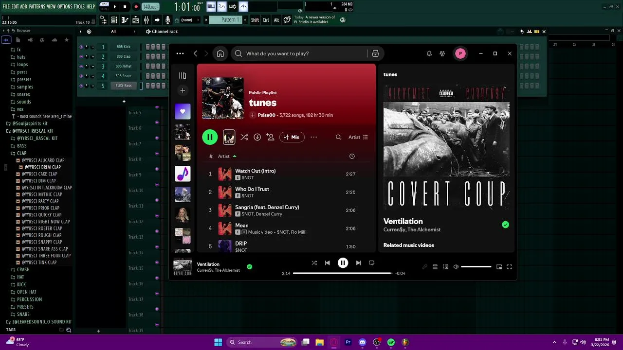Open Spotify three-dots main menu
623x350 pixels.
180,53
